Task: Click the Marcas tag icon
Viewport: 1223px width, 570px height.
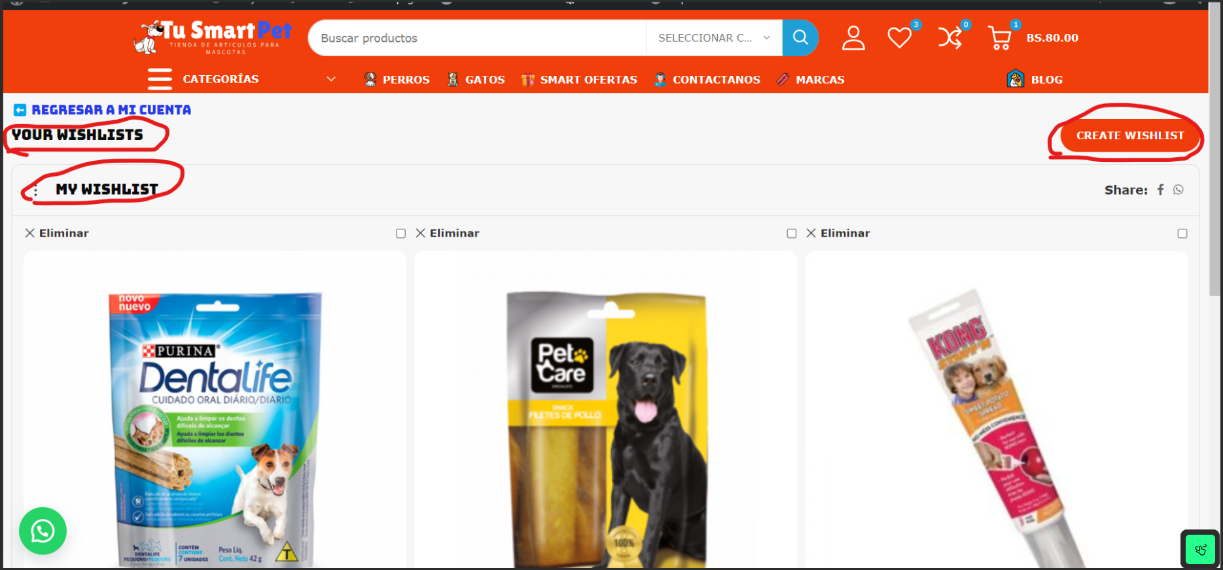Action: pyautogui.click(x=783, y=79)
